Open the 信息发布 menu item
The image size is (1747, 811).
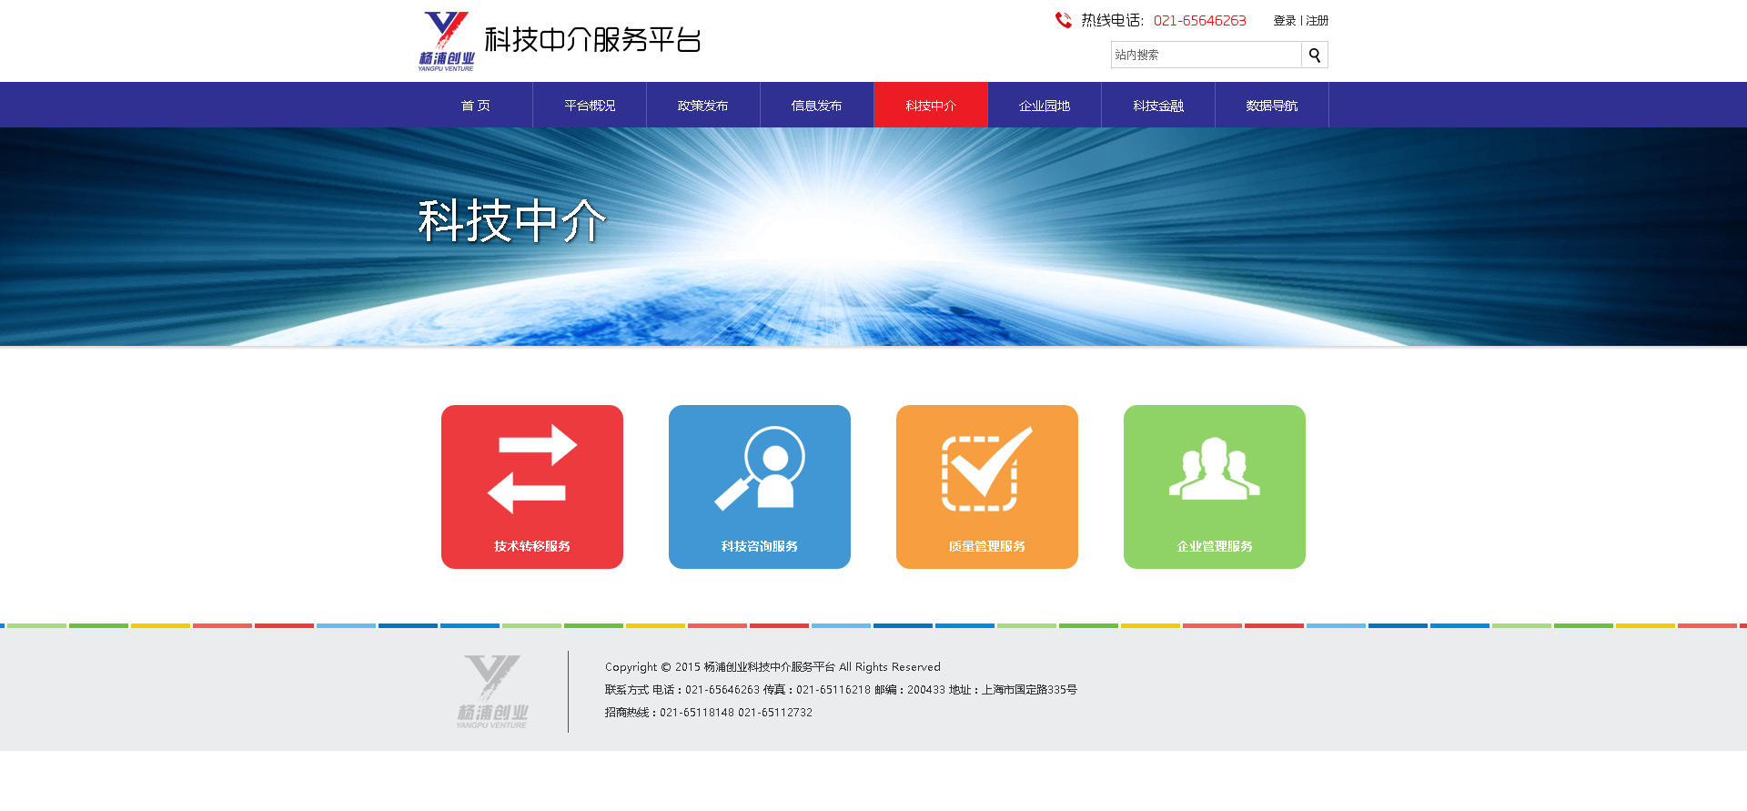(x=817, y=106)
